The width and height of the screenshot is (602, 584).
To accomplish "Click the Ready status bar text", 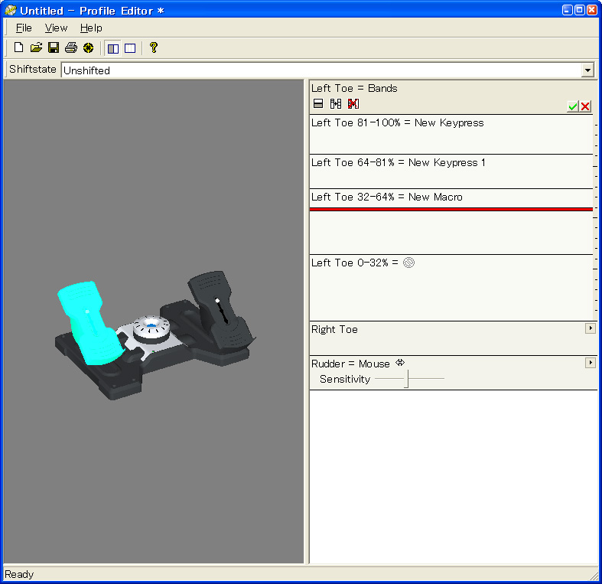I will click(19, 574).
